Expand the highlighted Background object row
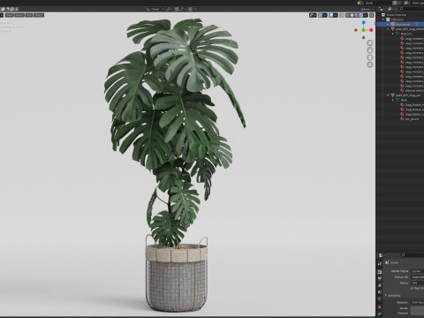 388,24
